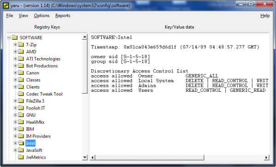Open the File menu
The height and width of the screenshot is (167, 276).
tap(10, 16)
